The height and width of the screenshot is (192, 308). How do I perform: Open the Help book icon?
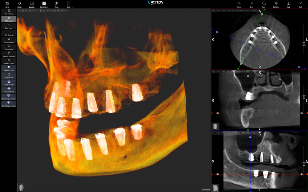tap(288, 4)
